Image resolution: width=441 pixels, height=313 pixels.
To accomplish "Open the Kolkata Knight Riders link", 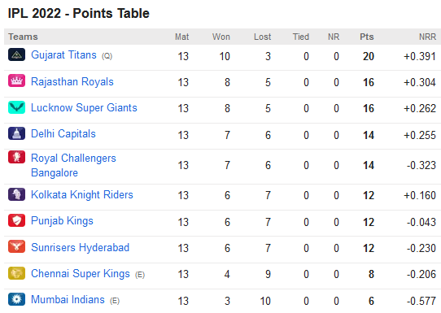I will 82,195.
